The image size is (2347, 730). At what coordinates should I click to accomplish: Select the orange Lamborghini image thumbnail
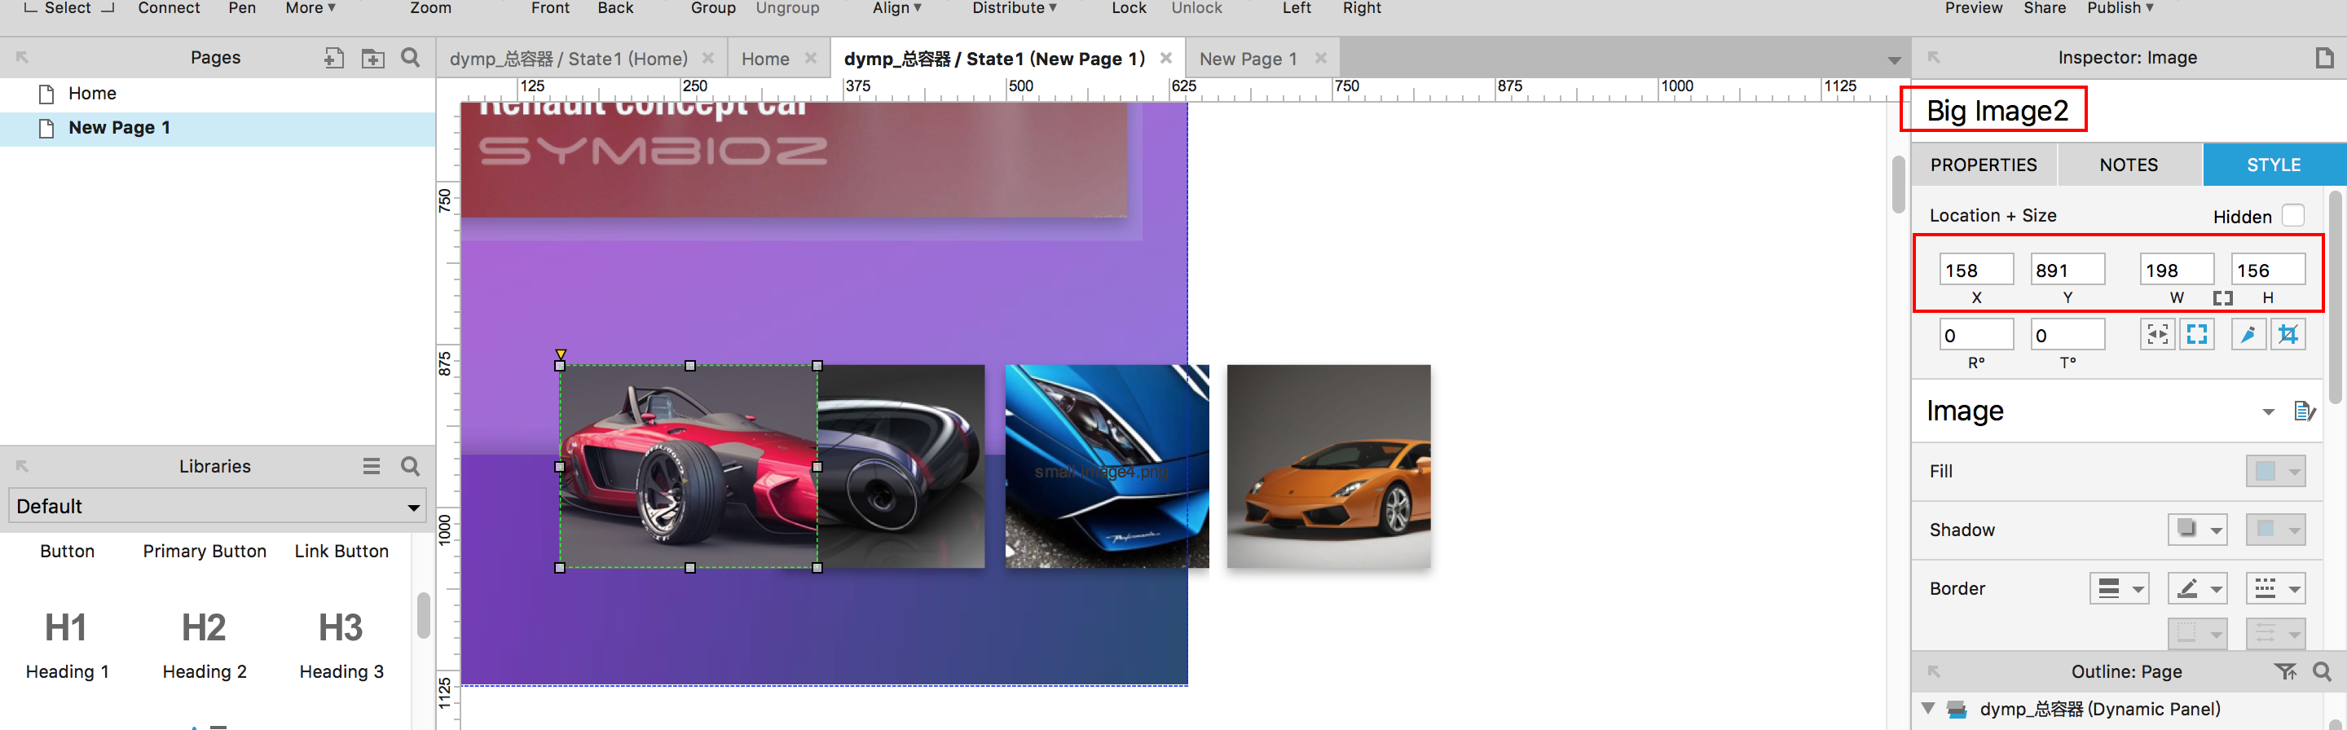coord(1328,466)
